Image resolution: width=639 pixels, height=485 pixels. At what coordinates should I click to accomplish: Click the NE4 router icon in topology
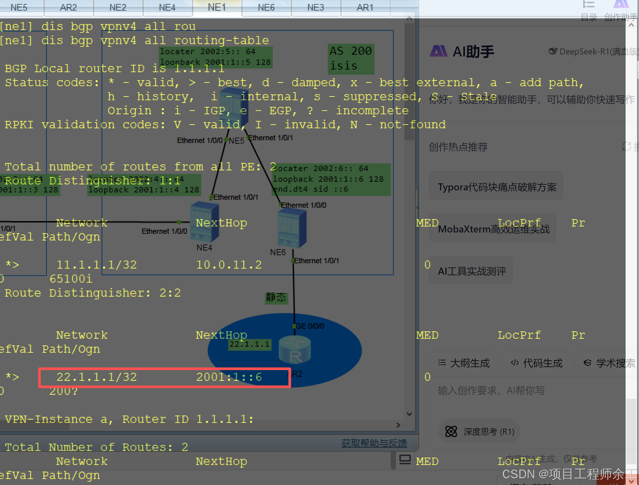204,222
